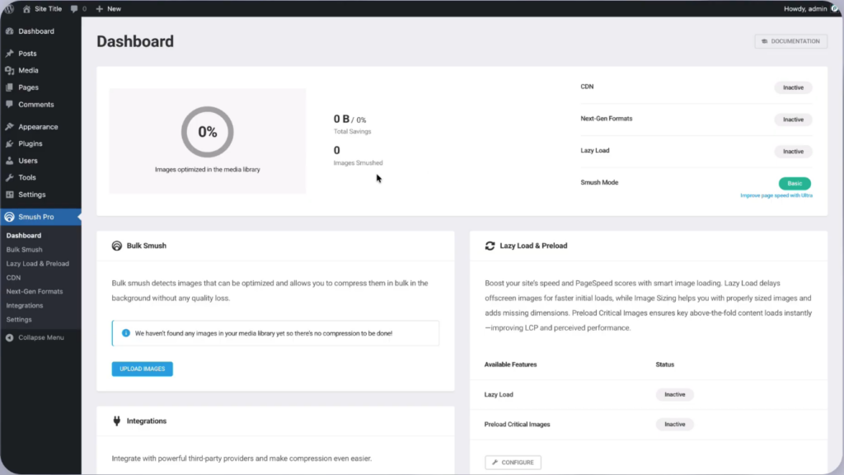
Task: Open the Integrations submenu item
Action: (25, 305)
